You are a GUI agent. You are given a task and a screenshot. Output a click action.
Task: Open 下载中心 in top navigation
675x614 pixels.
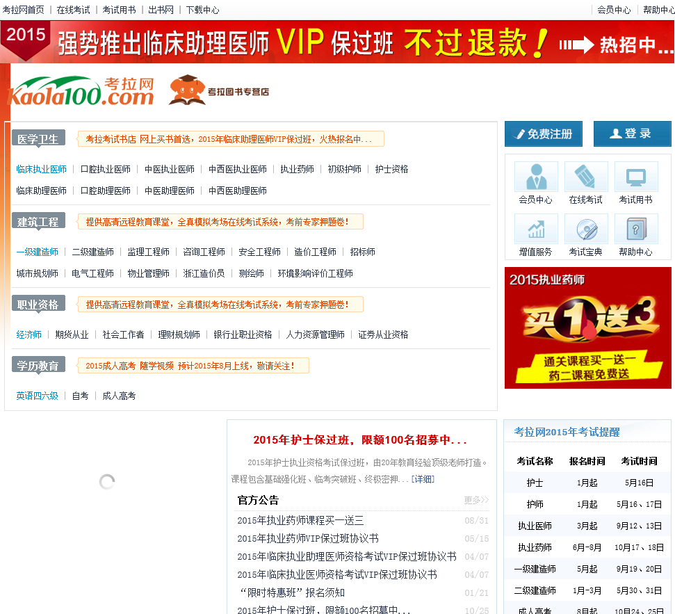tap(202, 10)
